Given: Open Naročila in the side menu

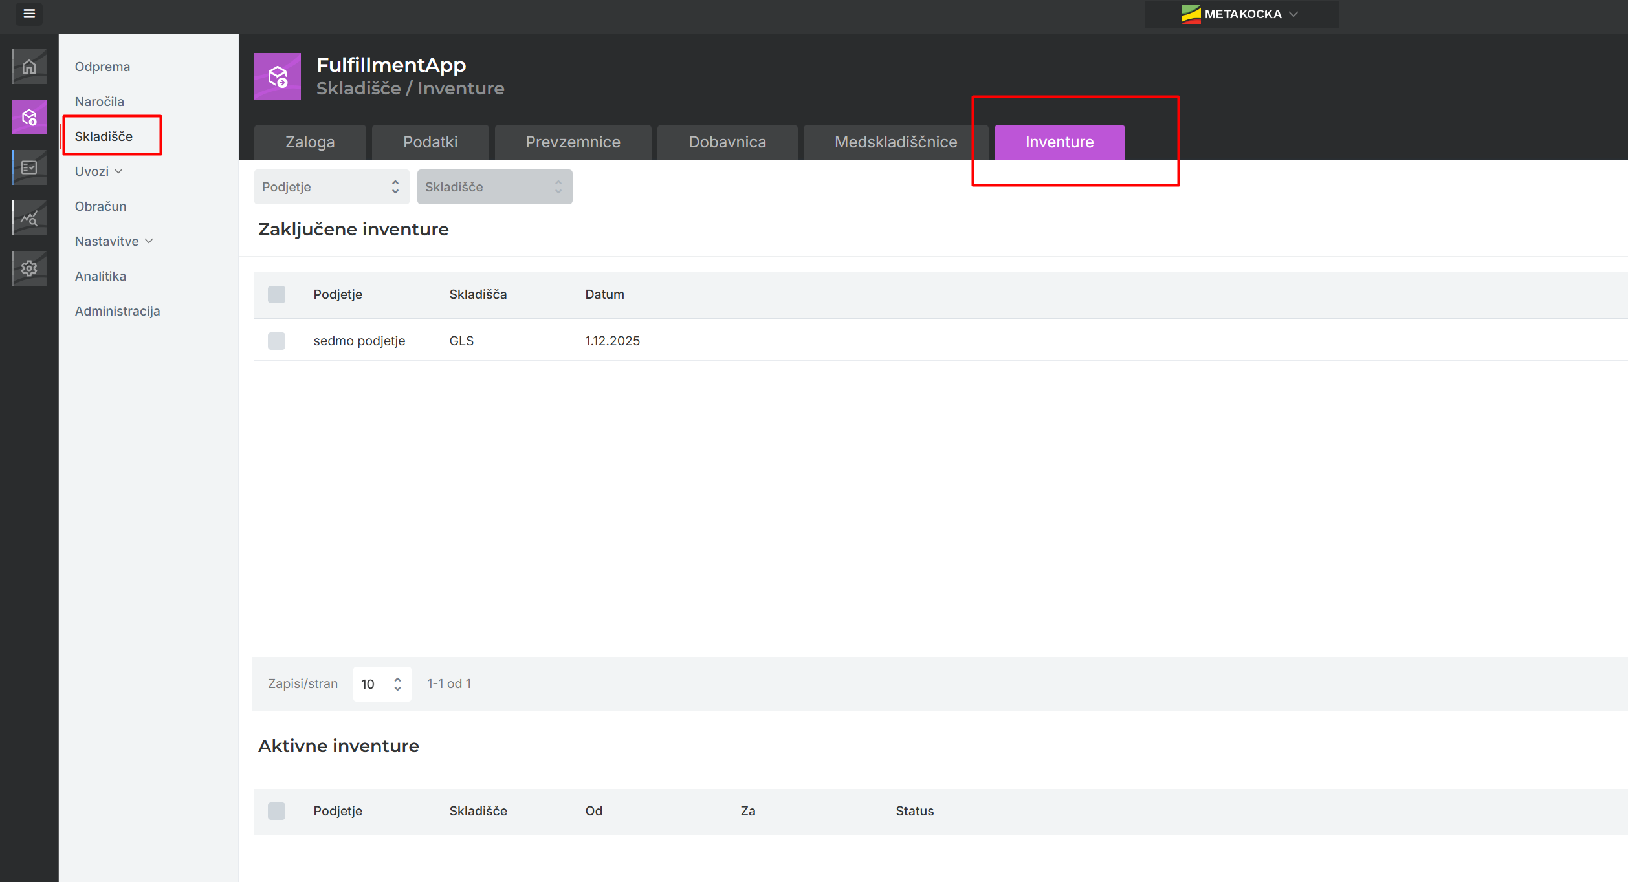Looking at the screenshot, I should point(100,102).
